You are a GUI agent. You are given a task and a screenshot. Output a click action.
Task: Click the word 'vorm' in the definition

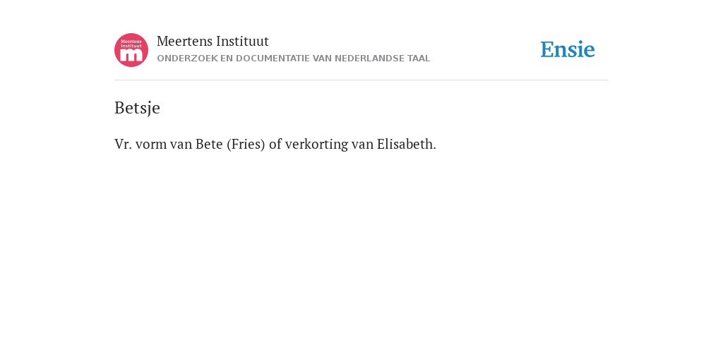point(151,145)
